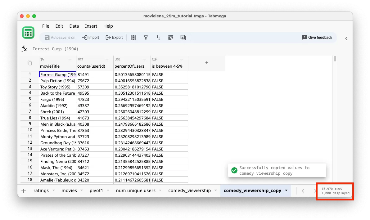Click the copy rows icon above row numbers
This screenshot has height=220, width=370.
tap(29, 63)
